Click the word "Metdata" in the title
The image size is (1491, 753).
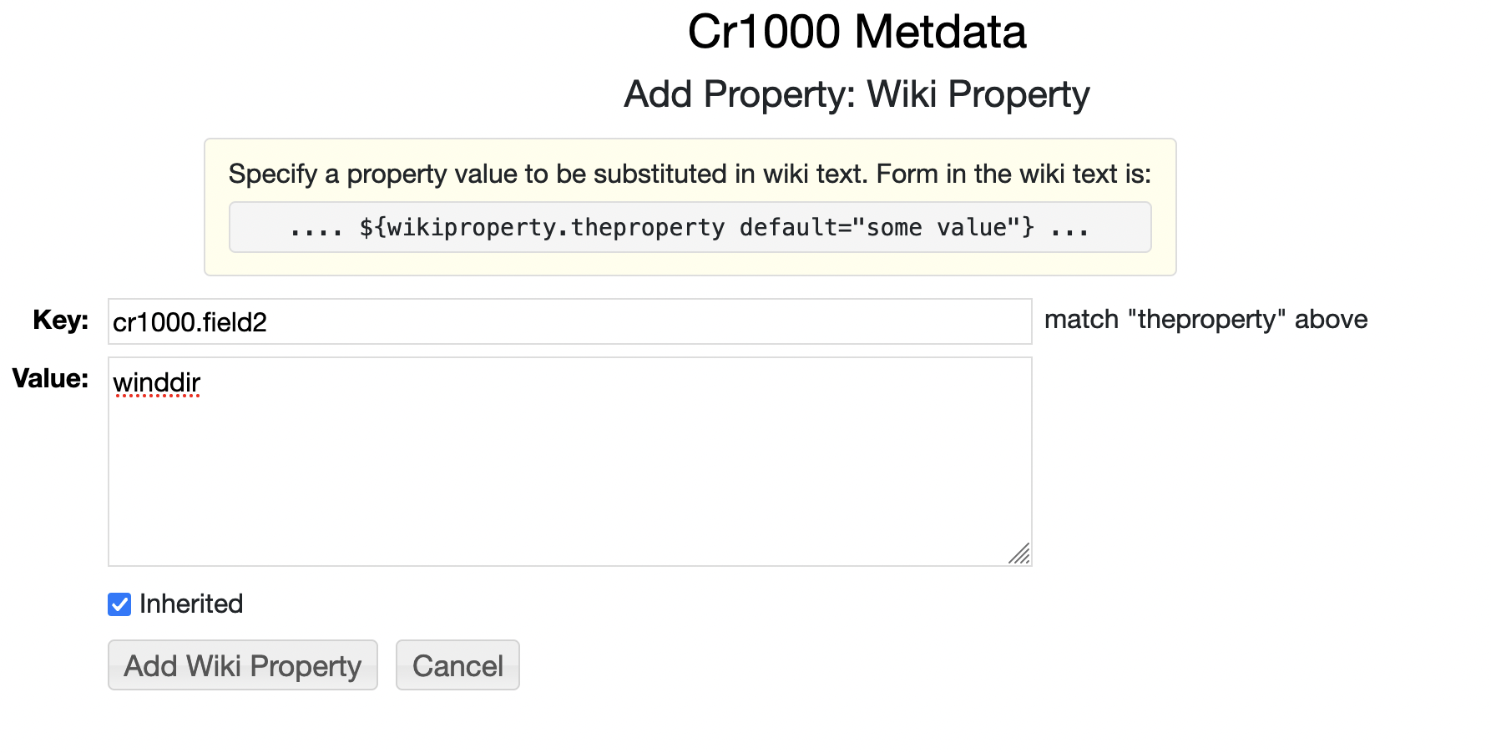click(940, 32)
